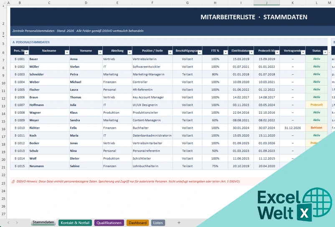Select the Produktionsleiter cell

click(x=152, y=112)
